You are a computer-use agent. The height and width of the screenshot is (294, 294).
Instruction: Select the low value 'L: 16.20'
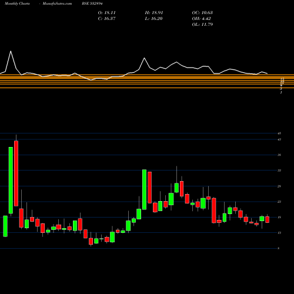tap(154, 19)
